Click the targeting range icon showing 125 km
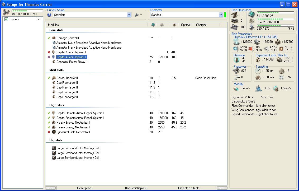This screenshot has height=191, width=299. click(258, 71)
